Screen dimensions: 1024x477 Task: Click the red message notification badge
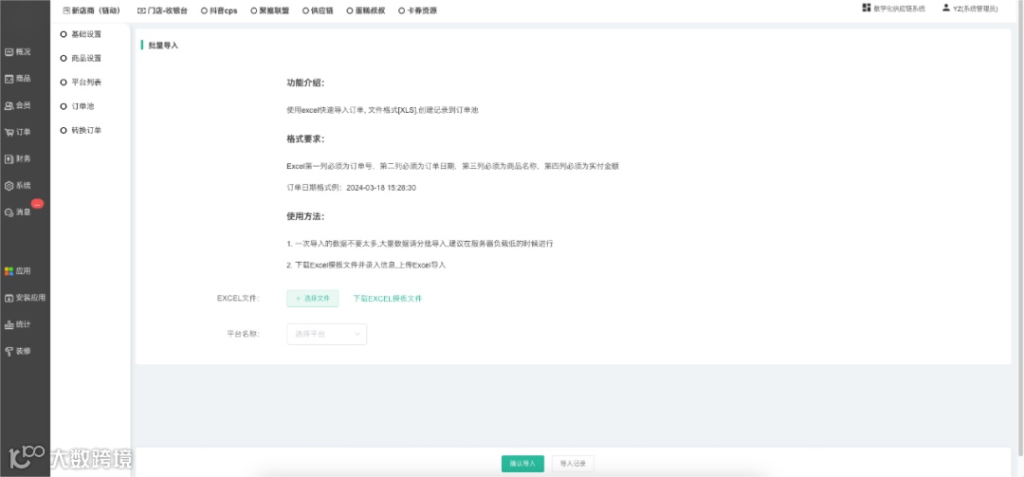pos(37,204)
